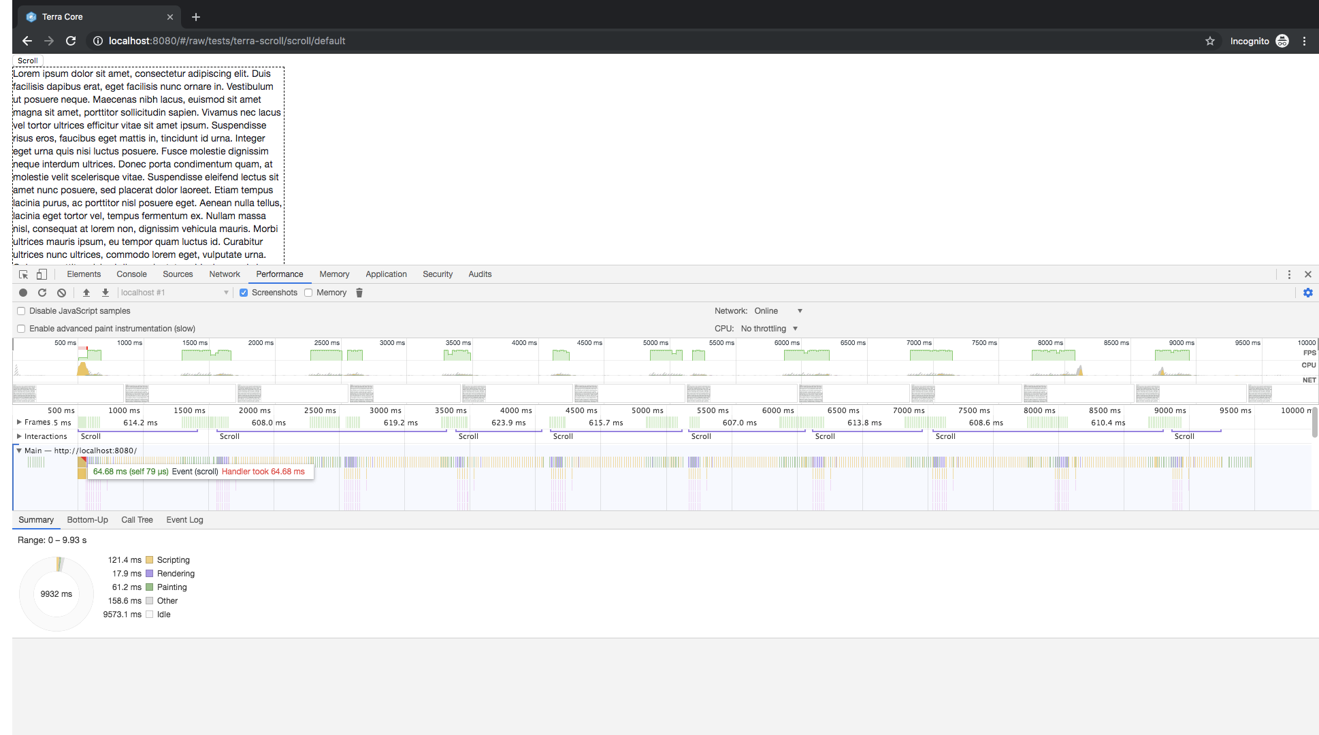Viewport: 1319px width, 735px height.
Task: Open DevTools three-dot customize menu
Action: click(x=1289, y=274)
